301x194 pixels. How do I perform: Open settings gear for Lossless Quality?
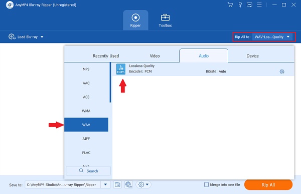[x=282, y=71]
